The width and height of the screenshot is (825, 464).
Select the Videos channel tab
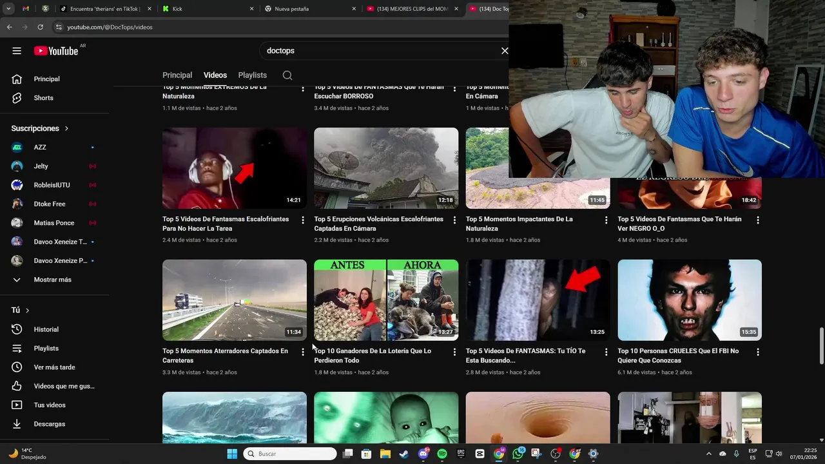coord(215,75)
